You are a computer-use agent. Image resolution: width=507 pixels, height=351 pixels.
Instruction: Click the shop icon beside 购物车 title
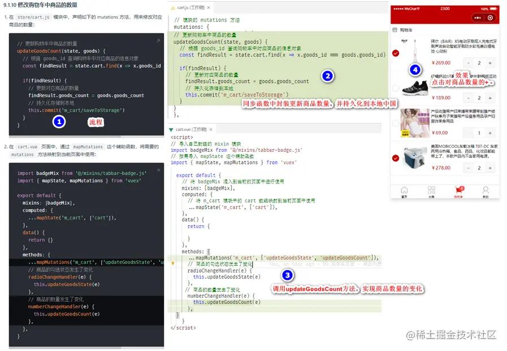click(x=395, y=30)
